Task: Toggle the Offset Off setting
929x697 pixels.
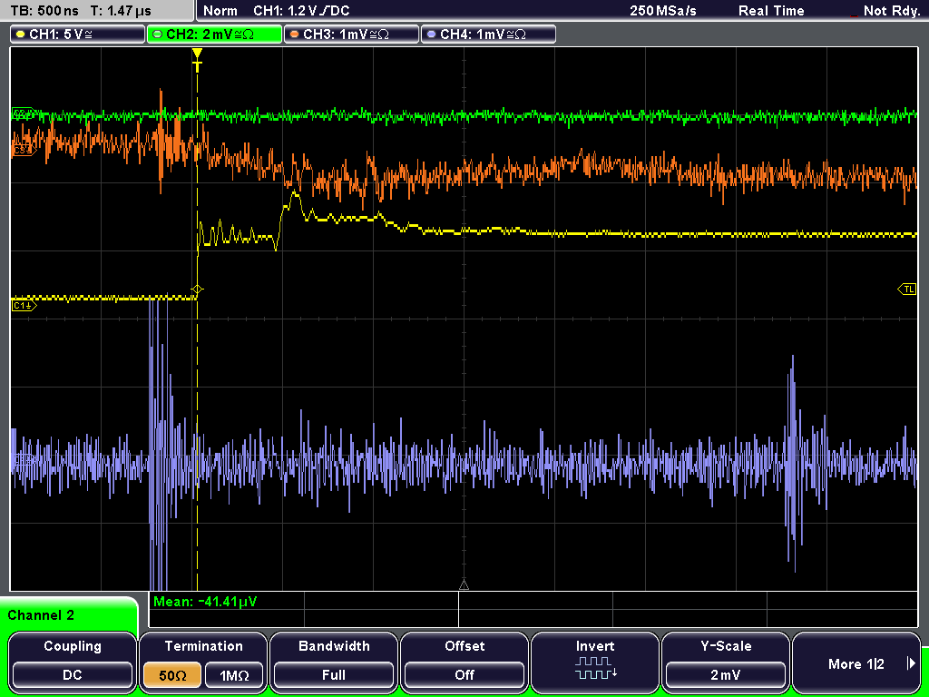Action: [x=464, y=662]
